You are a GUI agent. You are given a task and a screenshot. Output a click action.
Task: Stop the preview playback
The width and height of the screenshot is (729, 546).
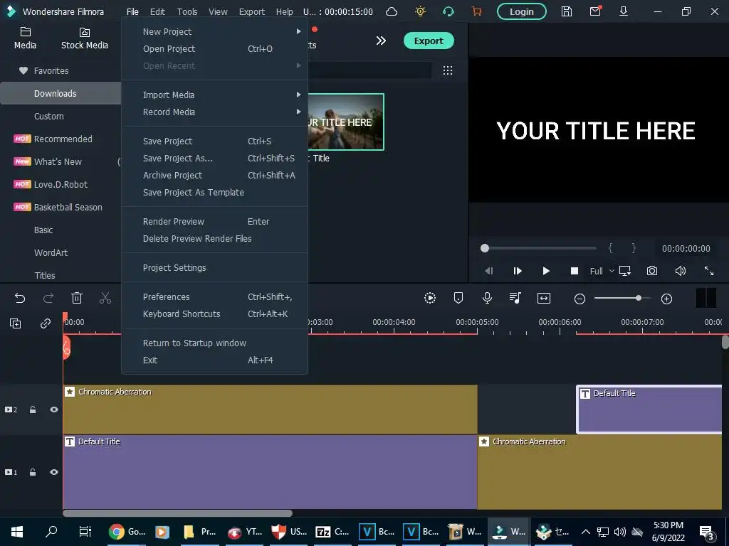pos(575,271)
